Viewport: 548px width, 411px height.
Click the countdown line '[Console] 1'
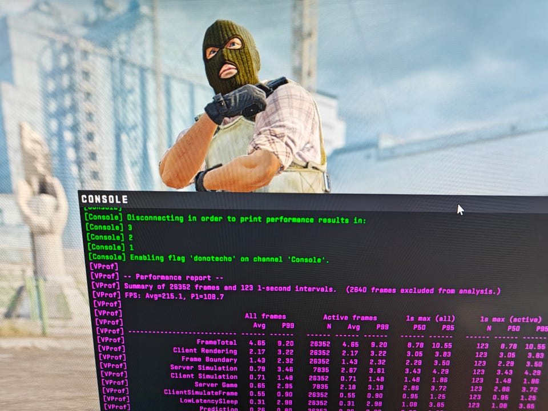(111, 247)
